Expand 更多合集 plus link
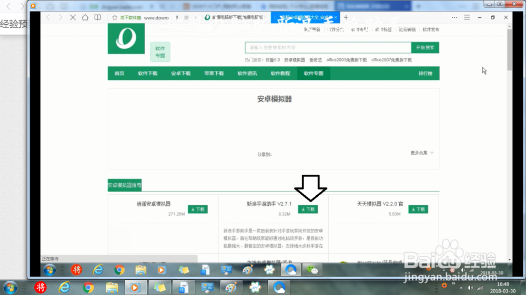 (422, 153)
